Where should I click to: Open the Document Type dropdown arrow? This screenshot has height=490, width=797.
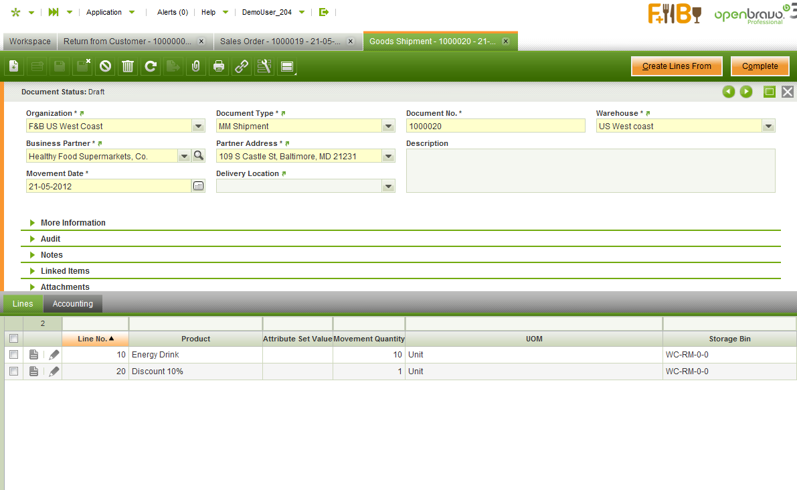click(x=388, y=126)
